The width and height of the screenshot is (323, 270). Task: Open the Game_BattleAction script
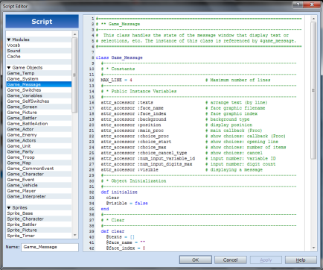point(39,124)
